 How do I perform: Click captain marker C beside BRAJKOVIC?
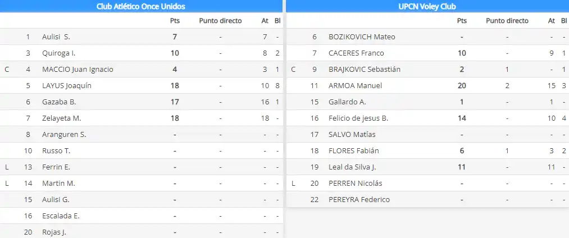click(293, 70)
